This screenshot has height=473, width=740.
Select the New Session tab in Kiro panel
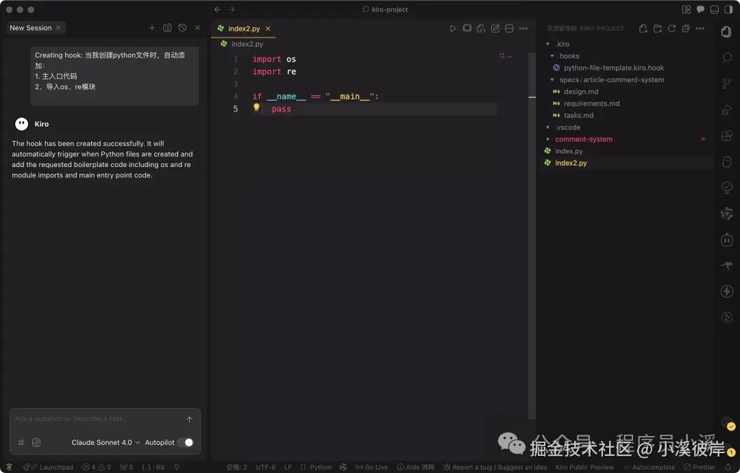pos(31,27)
